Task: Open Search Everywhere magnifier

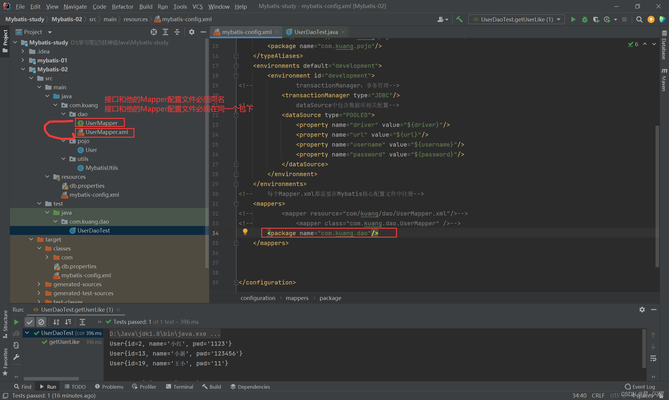Action: click(639, 19)
